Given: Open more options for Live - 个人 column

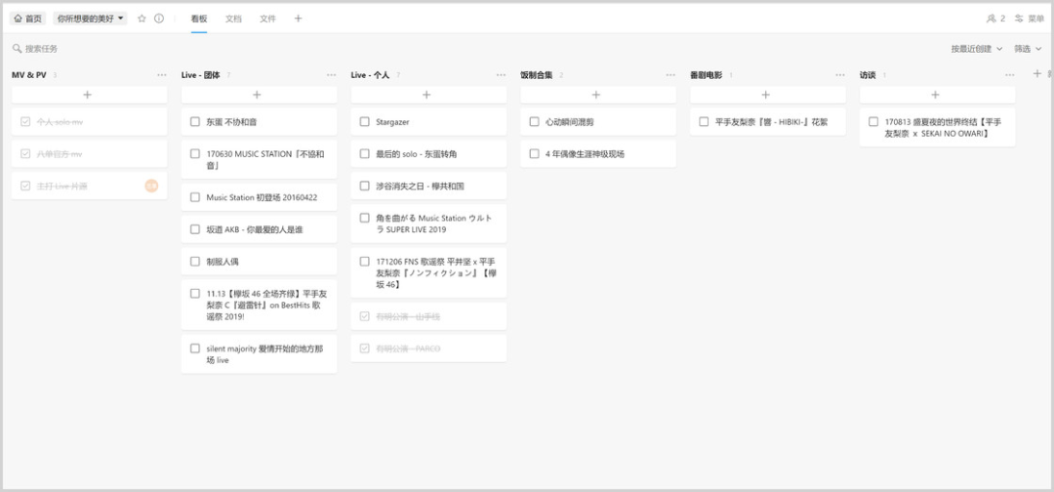Looking at the screenshot, I should [501, 75].
